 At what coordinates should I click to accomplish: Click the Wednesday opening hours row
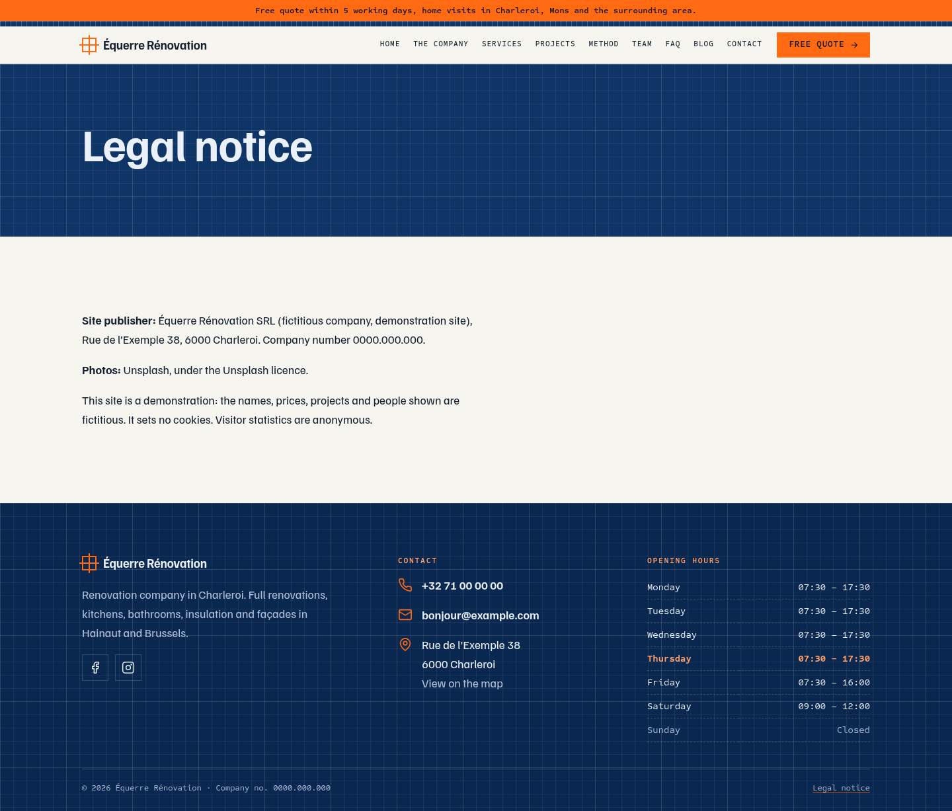(758, 635)
